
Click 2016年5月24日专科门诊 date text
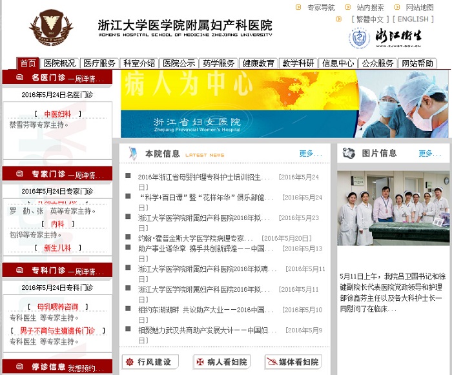(57, 288)
